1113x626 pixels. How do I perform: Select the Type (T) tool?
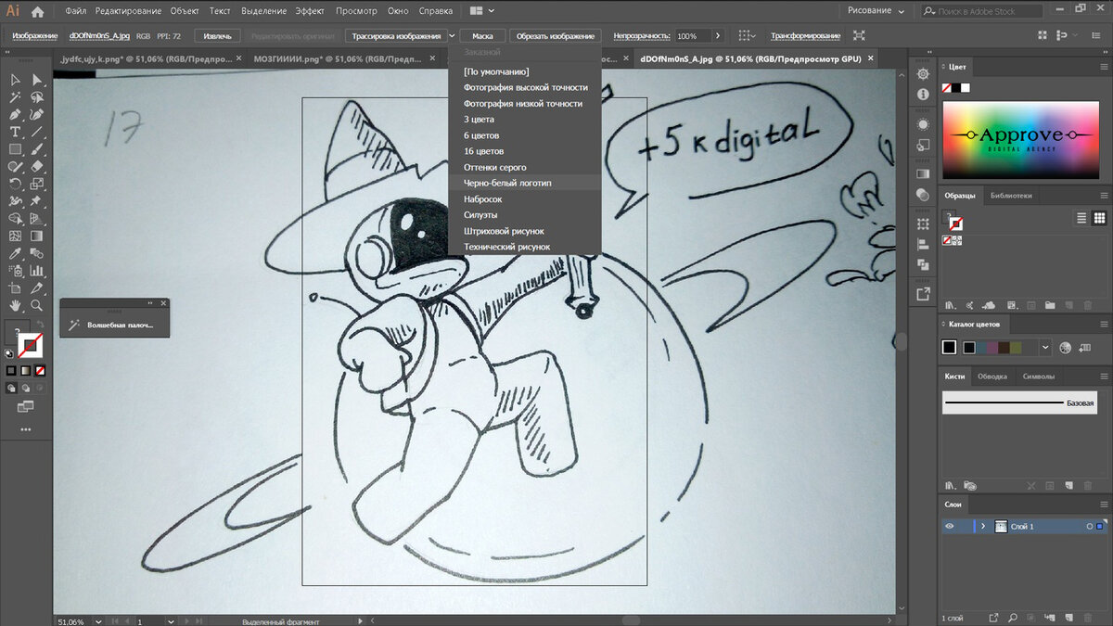15,132
